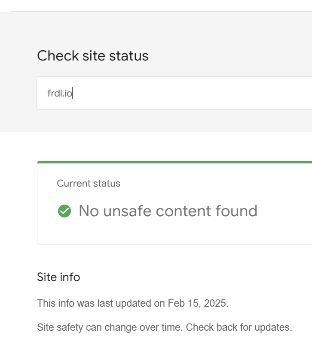Screen dimensions: 312x353
Task: Click the green bar atop the status card
Action: pos(172,162)
